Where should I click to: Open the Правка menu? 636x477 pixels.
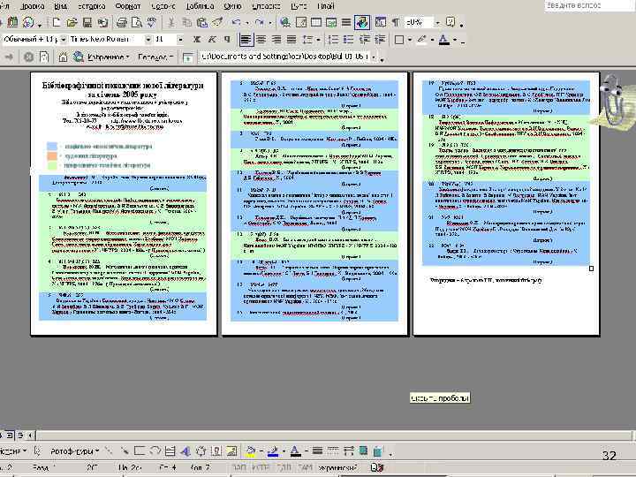pyautogui.click(x=33, y=6)
